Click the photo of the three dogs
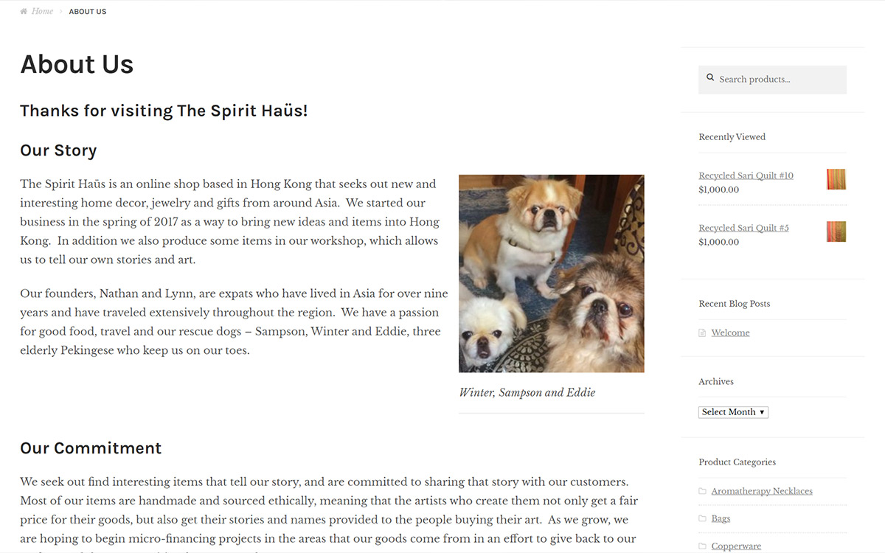885x553 pixels. [x=552, y=274]
